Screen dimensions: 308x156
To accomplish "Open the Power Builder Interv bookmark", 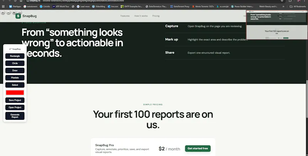I will [x=242, y=7].
